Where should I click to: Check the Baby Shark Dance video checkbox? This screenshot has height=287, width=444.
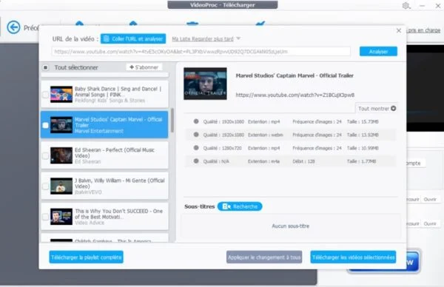coord(45,95)
